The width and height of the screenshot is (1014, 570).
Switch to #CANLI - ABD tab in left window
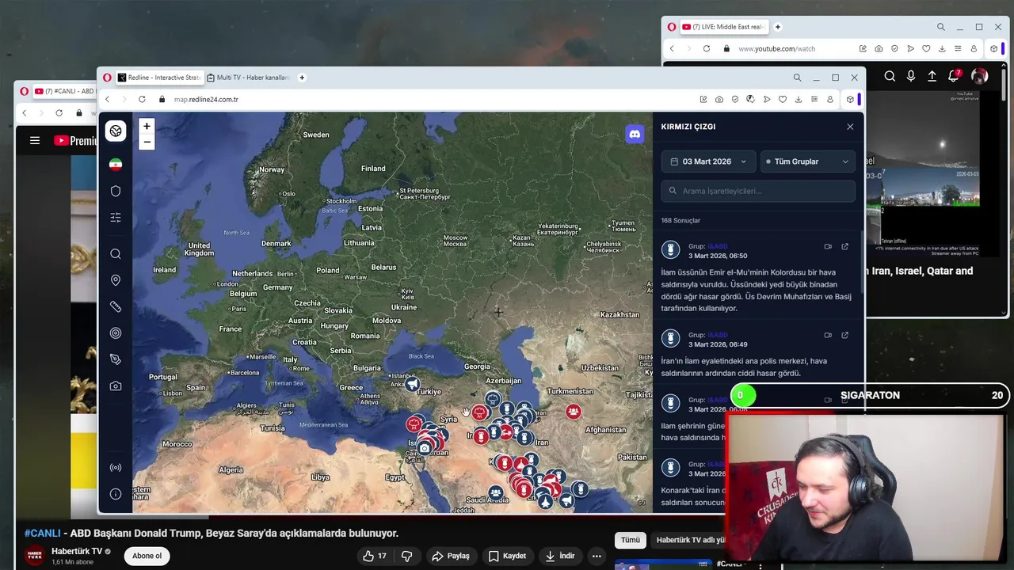tap(65, 92)
